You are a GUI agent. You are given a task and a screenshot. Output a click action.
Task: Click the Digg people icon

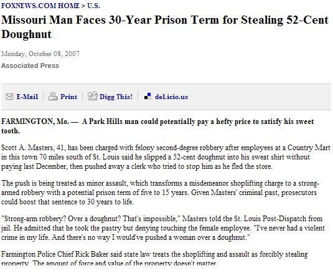pos(93,96)
